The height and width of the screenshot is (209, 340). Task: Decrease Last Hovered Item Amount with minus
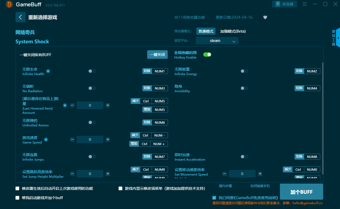[x=72, y=105]
